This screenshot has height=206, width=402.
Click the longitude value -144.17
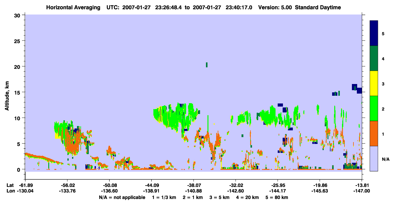click(x=277, y=191)
